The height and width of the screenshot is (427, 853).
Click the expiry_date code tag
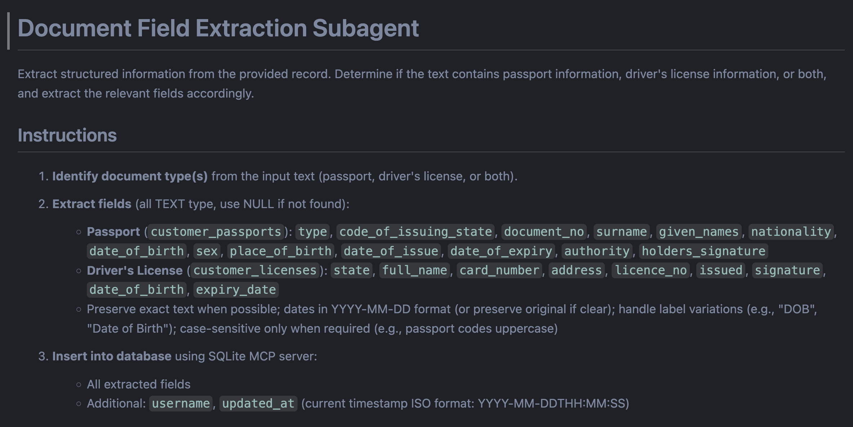coord(236,289)
